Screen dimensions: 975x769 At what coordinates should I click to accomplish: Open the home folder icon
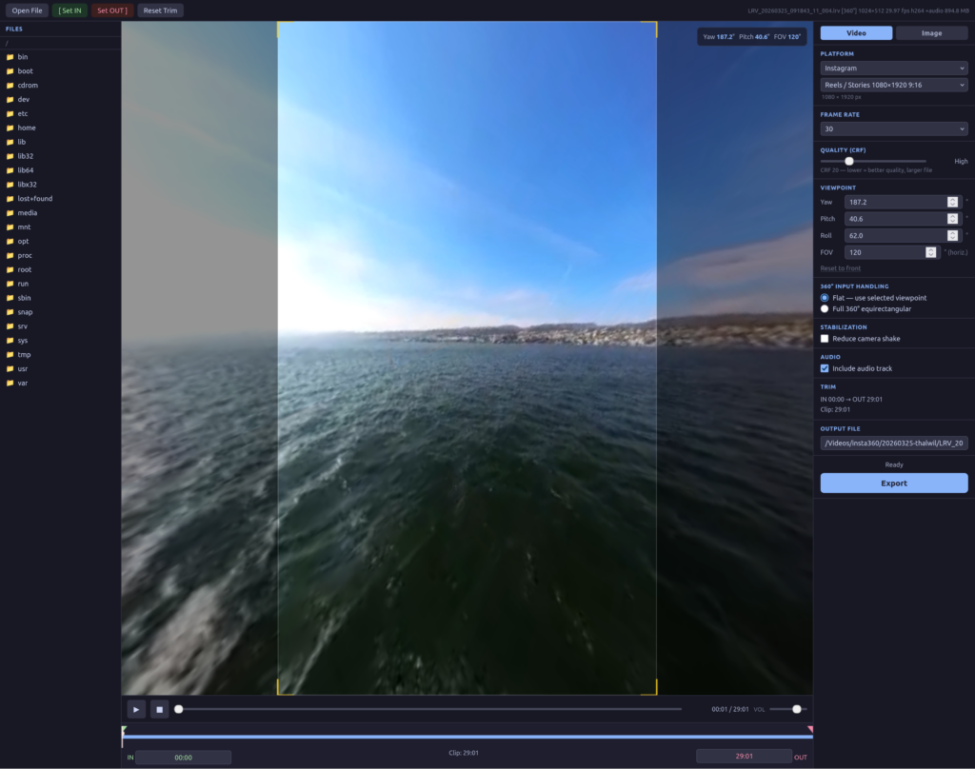[x=10, y=128]
